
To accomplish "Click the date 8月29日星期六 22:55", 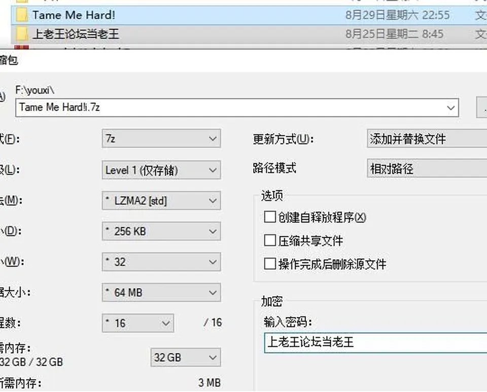I will pyautogui.click(x=398, y=15).
